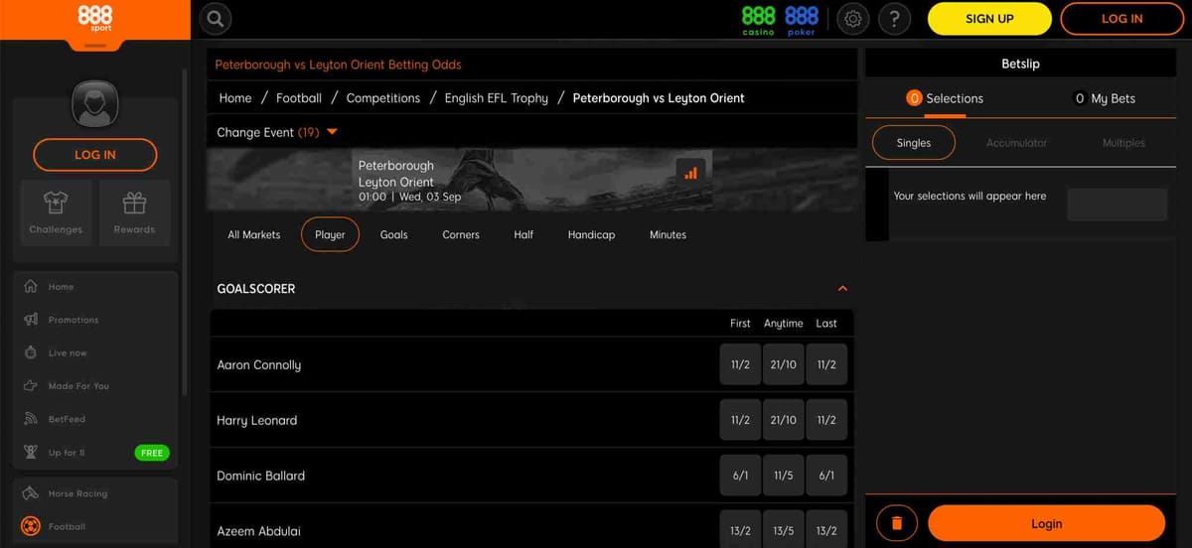Open the Rewards gift tile
1192x548 pixels.
click(x=134, y=212)
